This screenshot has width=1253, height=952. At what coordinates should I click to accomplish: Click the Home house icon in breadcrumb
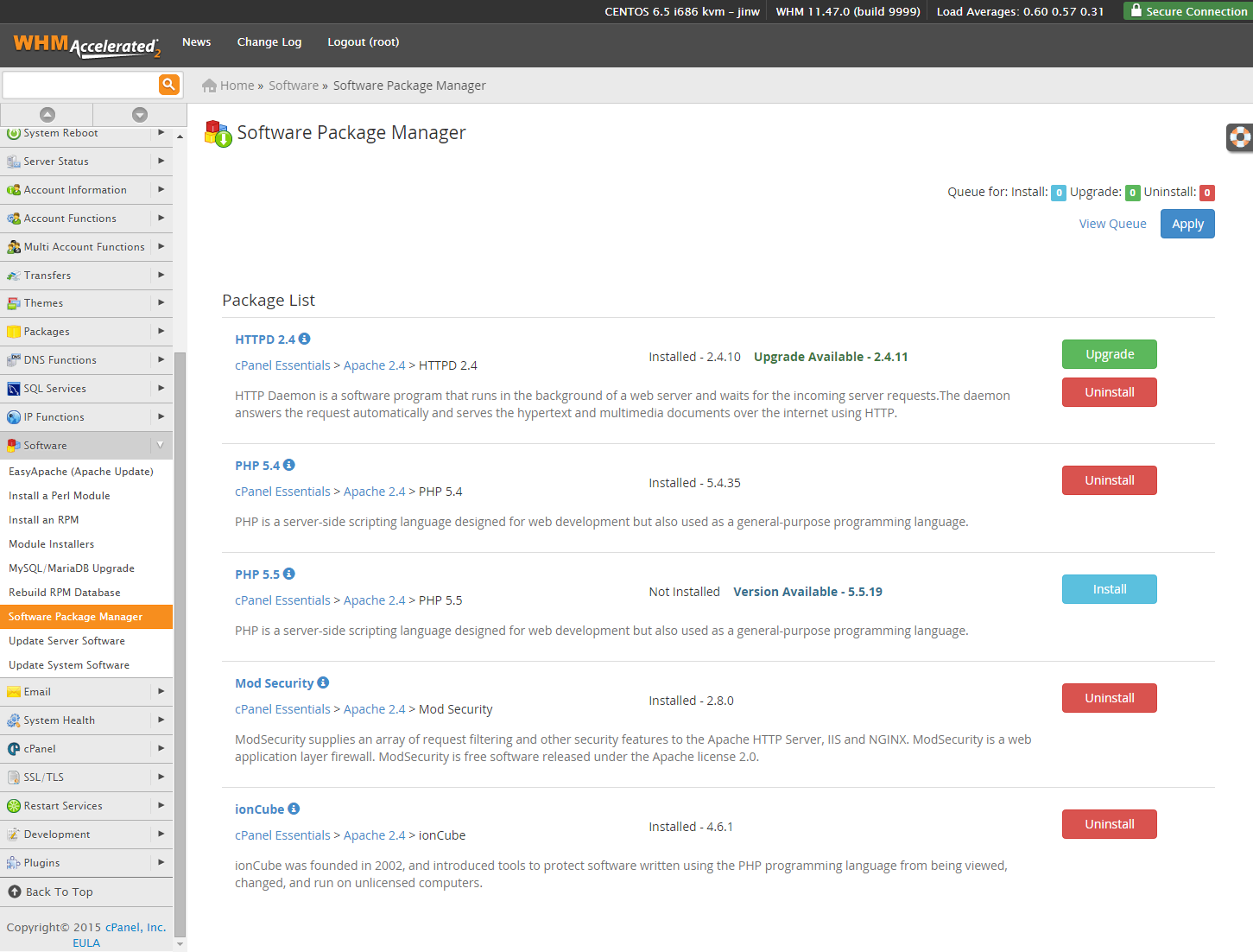coord(209,86)
